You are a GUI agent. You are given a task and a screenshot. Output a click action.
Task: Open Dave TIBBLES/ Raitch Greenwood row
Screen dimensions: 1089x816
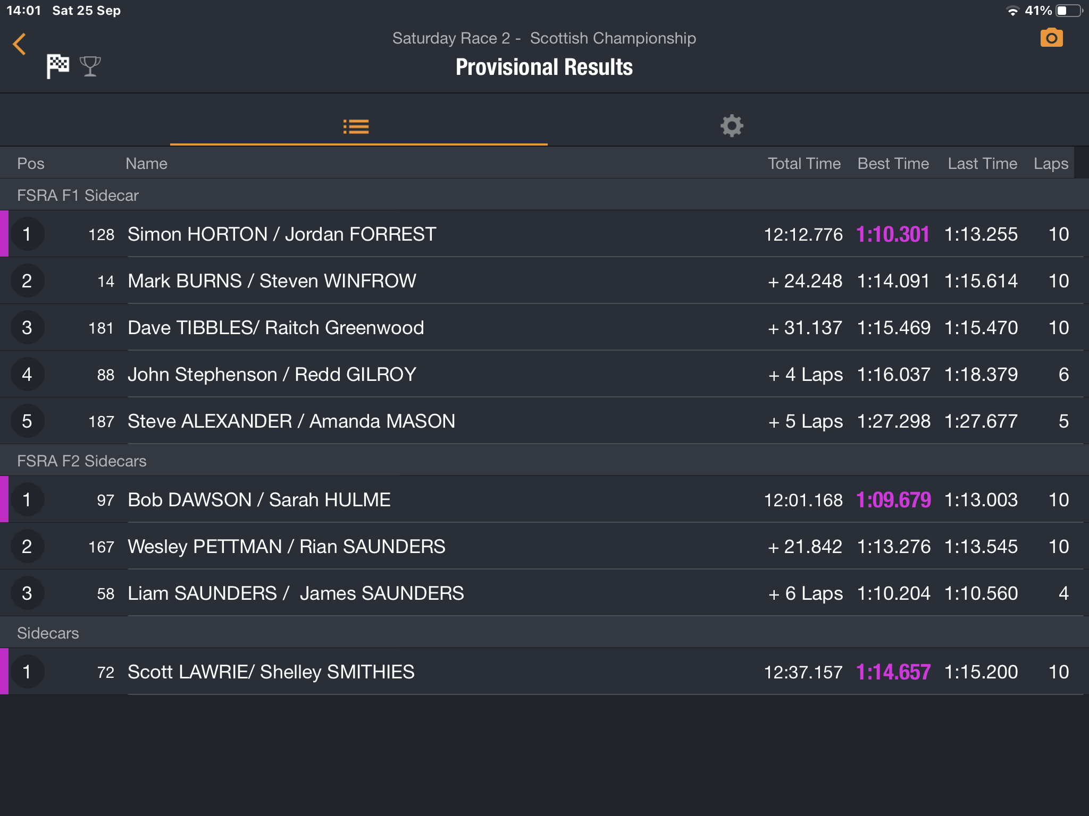544,327
